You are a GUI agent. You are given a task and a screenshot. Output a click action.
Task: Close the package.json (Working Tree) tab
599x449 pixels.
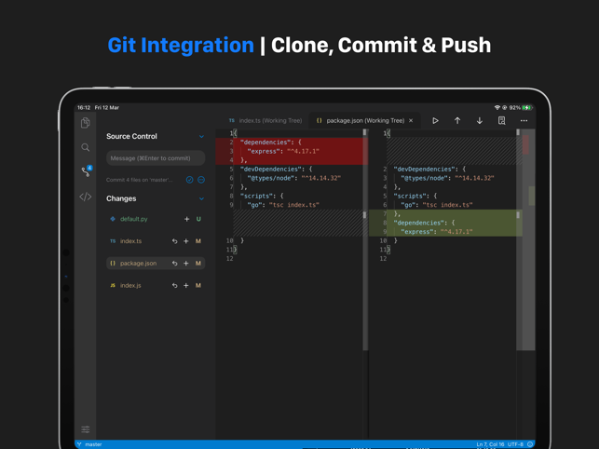pyautogui.click(x=411, y=120)
